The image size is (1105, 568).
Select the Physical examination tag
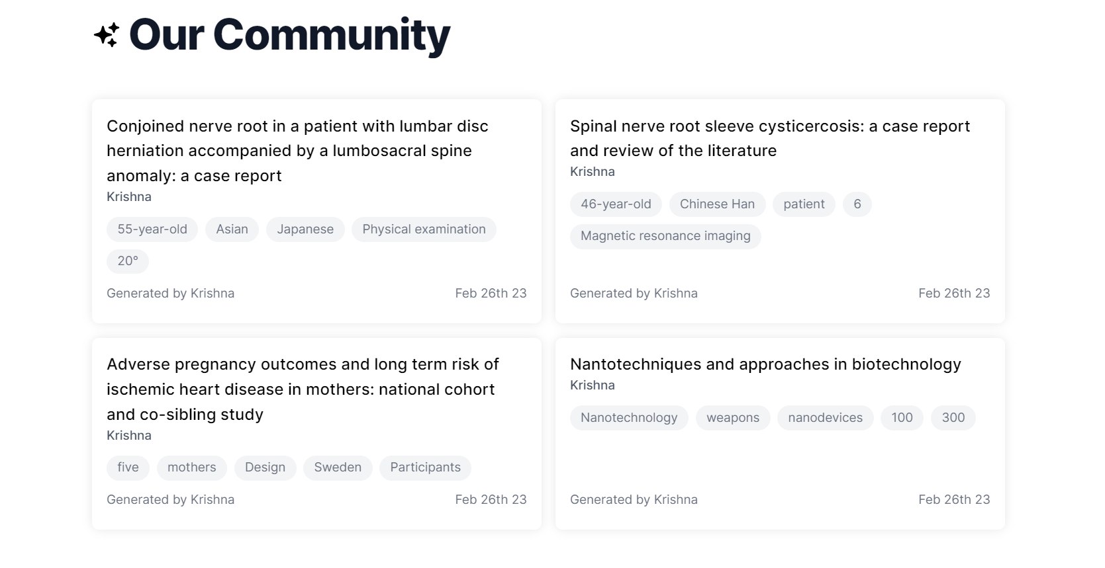[424, 229]
